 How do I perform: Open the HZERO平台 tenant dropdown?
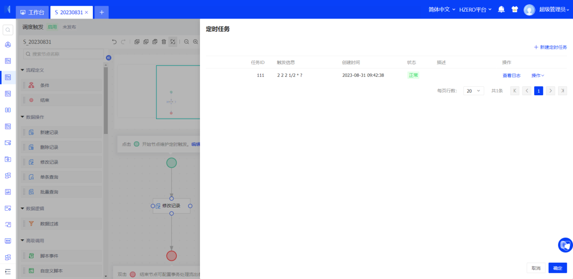475,10
